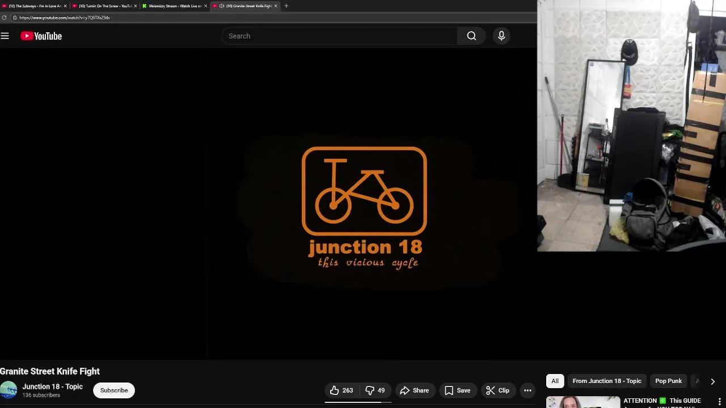
Task: Close the lifeismizzy Stream tab
Action: (205, 6)
